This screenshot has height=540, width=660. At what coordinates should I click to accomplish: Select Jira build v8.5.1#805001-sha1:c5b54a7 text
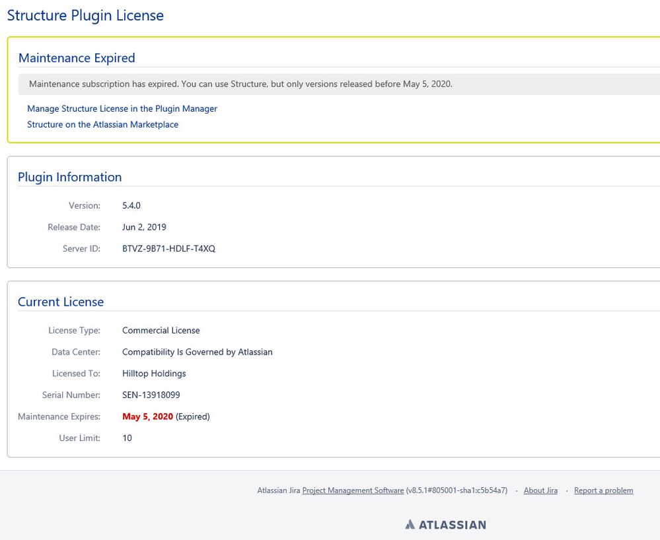[x=457, y=490]
